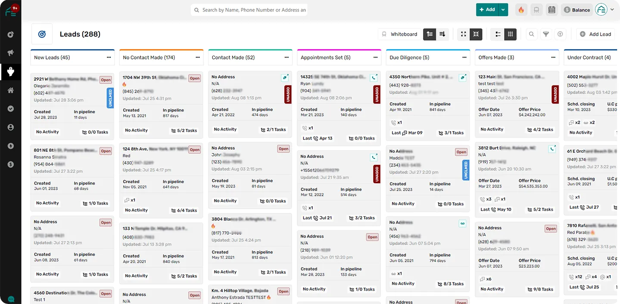Toggle expand cards fullscreen view
Image resolution: width=620 pixels, height=304 pixels.
(x=464, y=34)
